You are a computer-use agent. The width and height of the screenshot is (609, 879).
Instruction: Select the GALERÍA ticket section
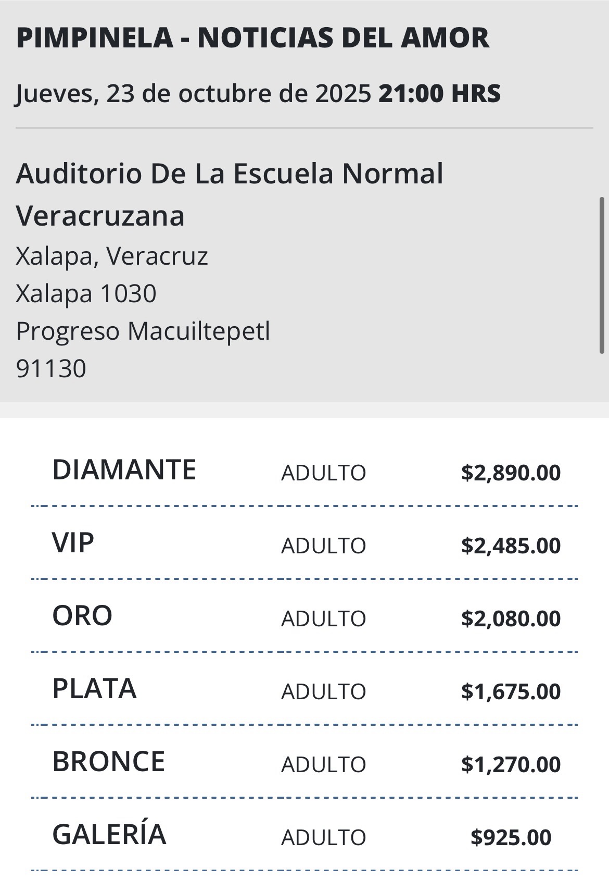(x=109, y=834)
